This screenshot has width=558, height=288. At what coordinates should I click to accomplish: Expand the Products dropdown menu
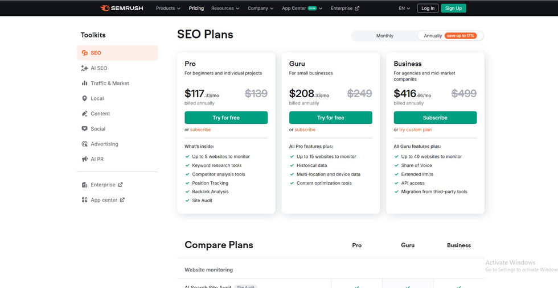point(168,9)
